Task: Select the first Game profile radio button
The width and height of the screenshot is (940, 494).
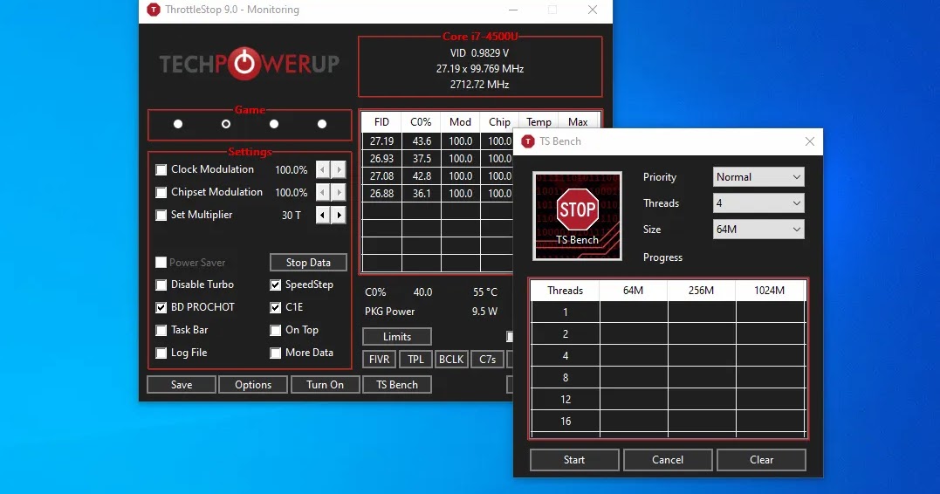Action: pos(178,124)
